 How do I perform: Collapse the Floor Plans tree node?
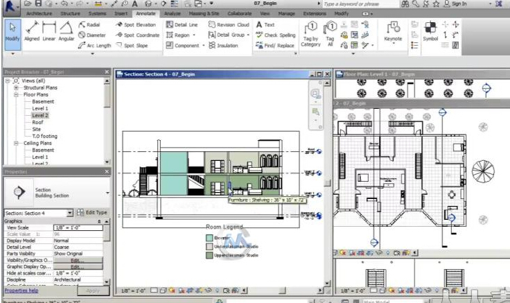[x=16, y=95]
